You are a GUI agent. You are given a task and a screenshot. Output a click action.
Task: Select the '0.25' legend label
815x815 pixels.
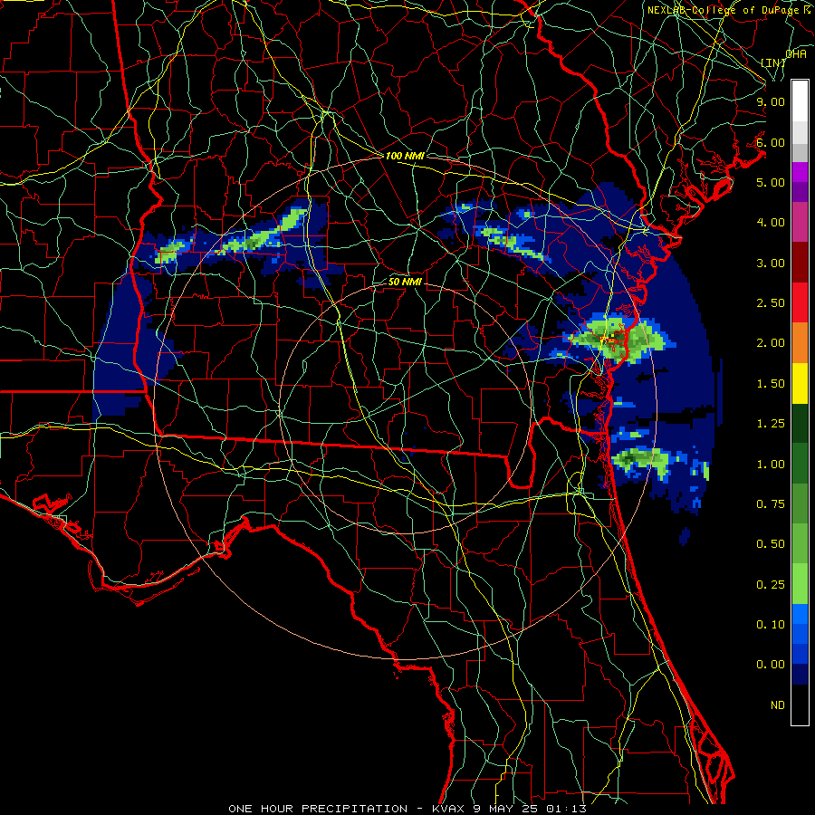[x=771, y=585]
